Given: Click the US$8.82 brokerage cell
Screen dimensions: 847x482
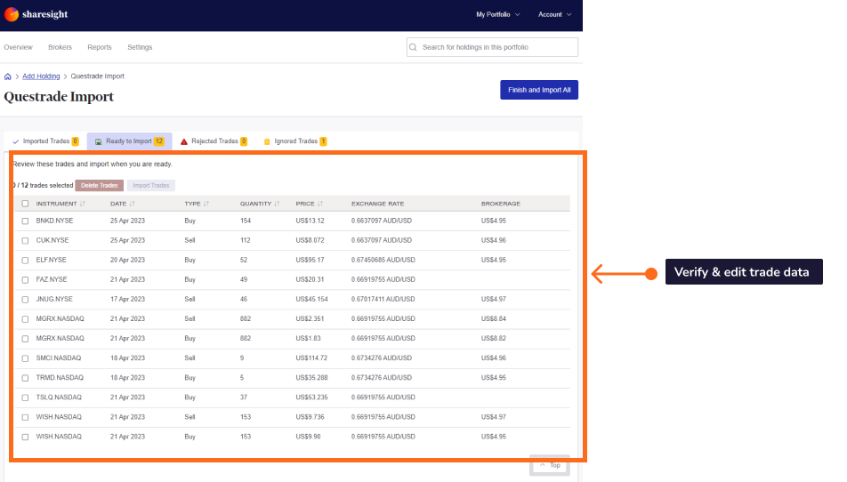Looking at the screenshot, I should [x=494, y=339].
